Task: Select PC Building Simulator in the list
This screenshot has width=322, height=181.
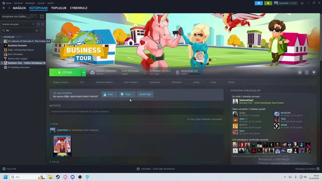Action: [19, 67]
